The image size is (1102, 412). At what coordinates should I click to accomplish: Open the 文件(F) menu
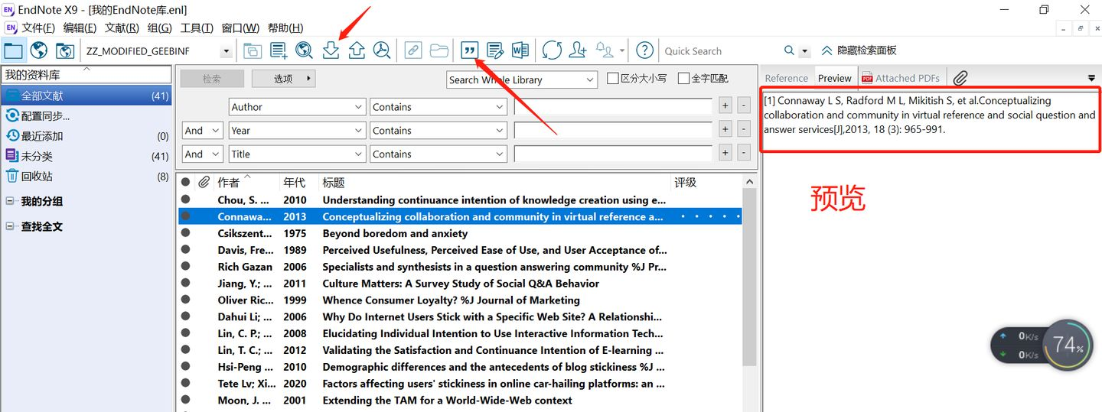point(38,28)
